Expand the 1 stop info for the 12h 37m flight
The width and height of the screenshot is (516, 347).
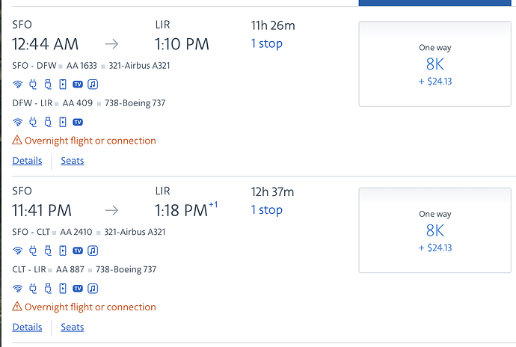[266, 209]
